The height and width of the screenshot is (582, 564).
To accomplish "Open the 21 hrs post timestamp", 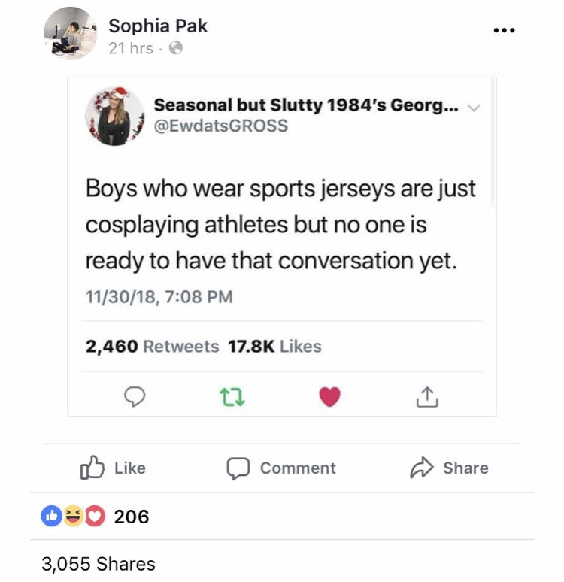I will pyautogui.click(x=130, y=48).
